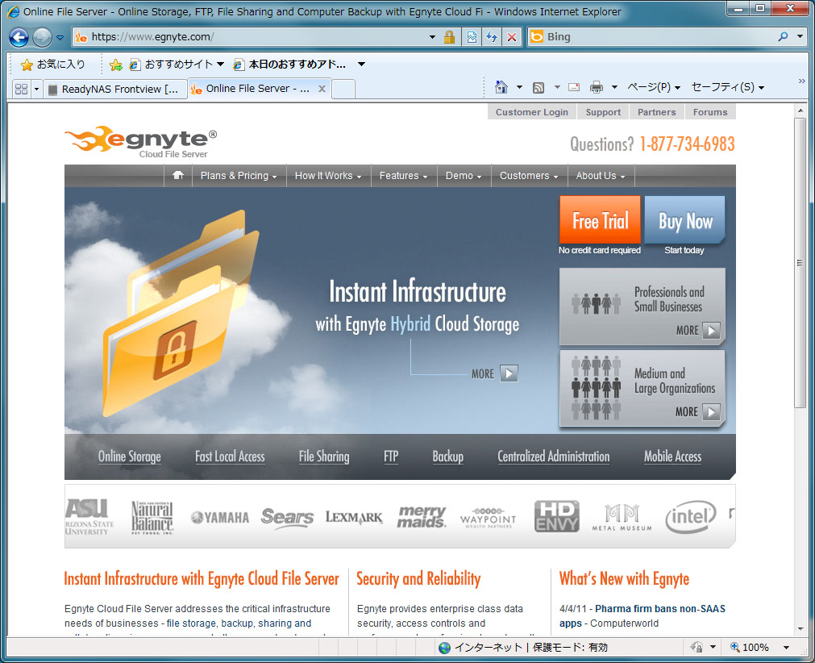Open the セーフティ(S) menu

[x=727, y=87]
